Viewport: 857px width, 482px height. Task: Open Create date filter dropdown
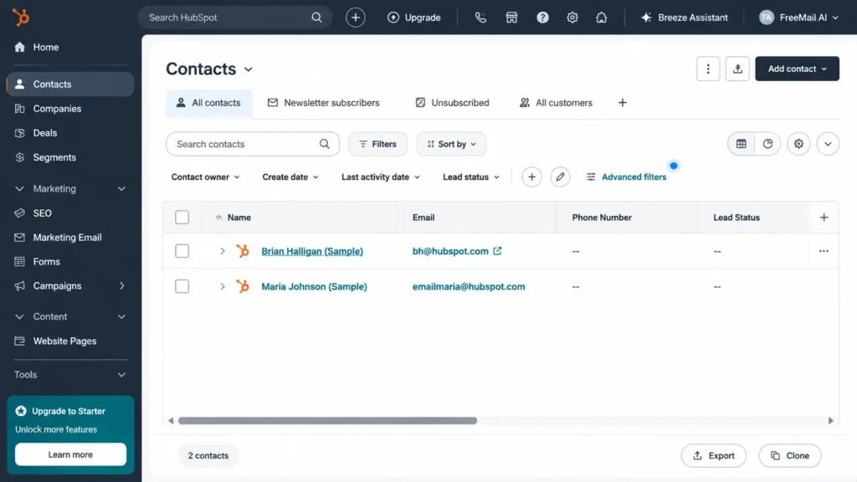290,177
